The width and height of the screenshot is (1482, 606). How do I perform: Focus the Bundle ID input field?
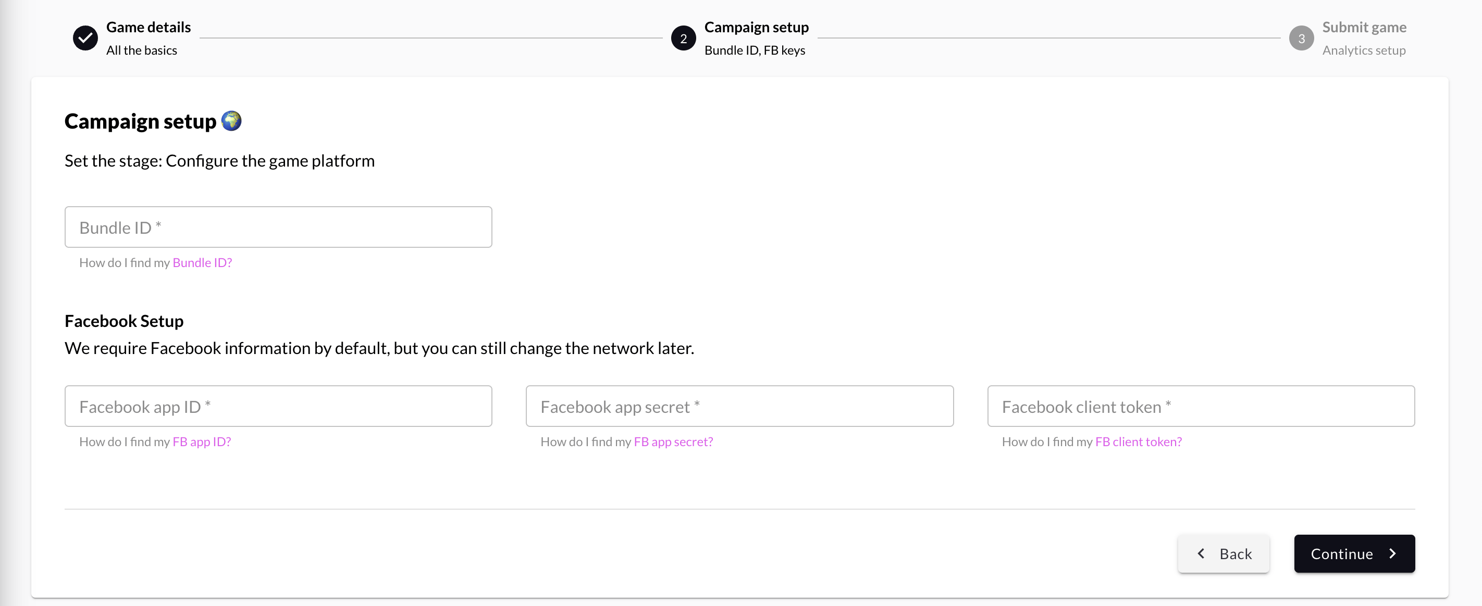(278, 227)
